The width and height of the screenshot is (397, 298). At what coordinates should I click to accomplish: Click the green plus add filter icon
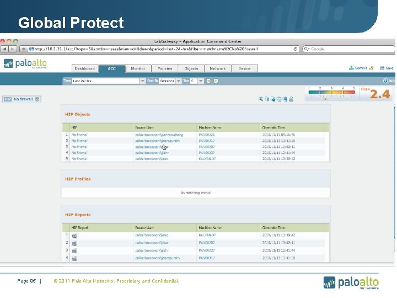[216, 81]
